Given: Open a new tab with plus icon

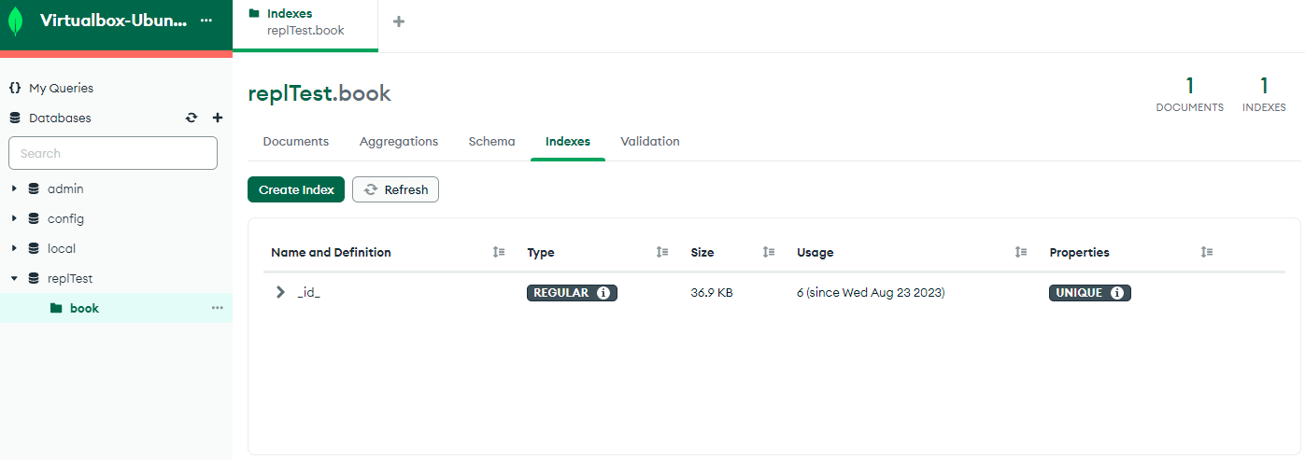Looking at the screenshot, I should pos(399,21).
